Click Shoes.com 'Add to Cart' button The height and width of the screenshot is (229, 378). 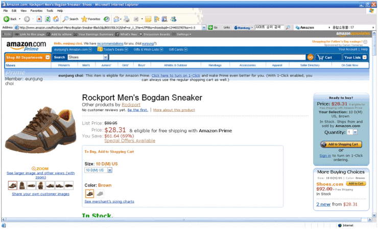pos(356,184)
